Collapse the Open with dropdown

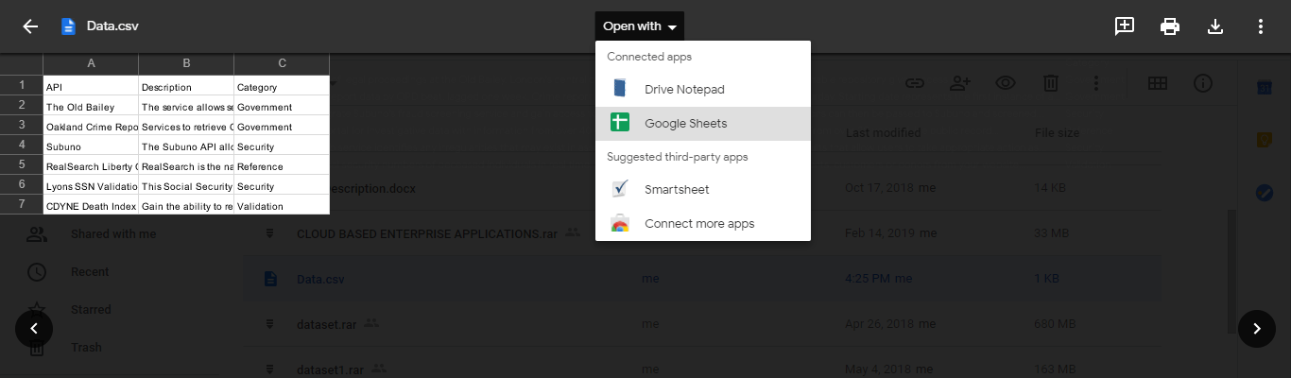click(640, 26)
